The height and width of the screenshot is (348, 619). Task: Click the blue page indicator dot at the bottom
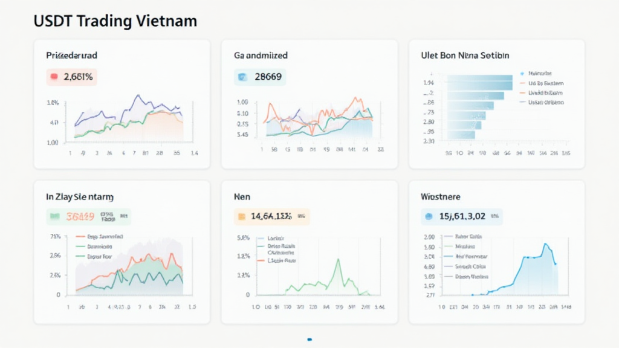309,339
